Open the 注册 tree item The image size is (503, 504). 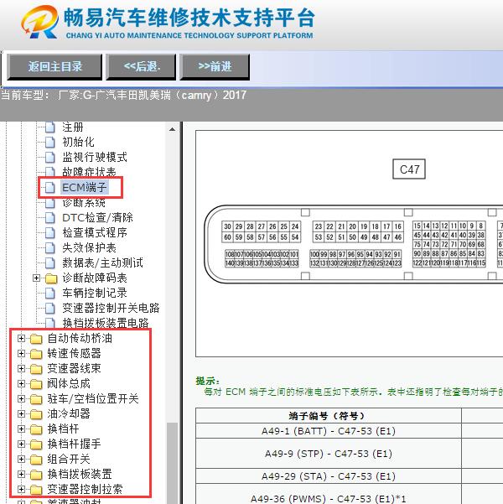73,127
